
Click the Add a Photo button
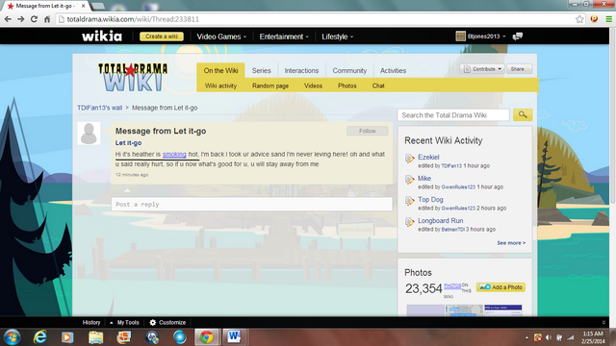(500, 287)
